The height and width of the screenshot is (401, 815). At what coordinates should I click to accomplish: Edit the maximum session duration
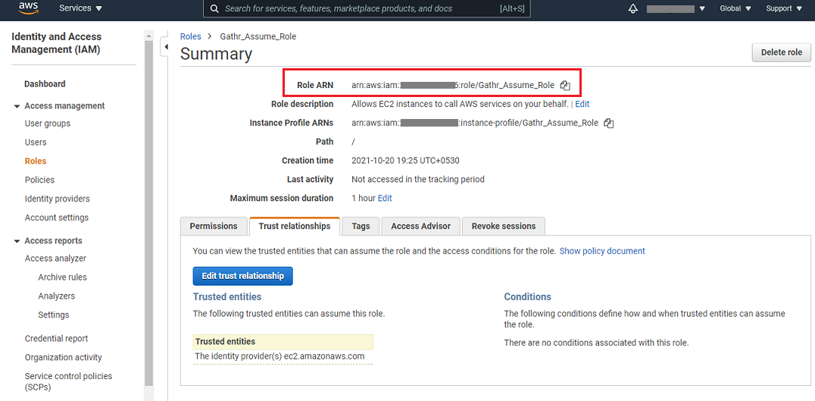[x=385, y=198]
